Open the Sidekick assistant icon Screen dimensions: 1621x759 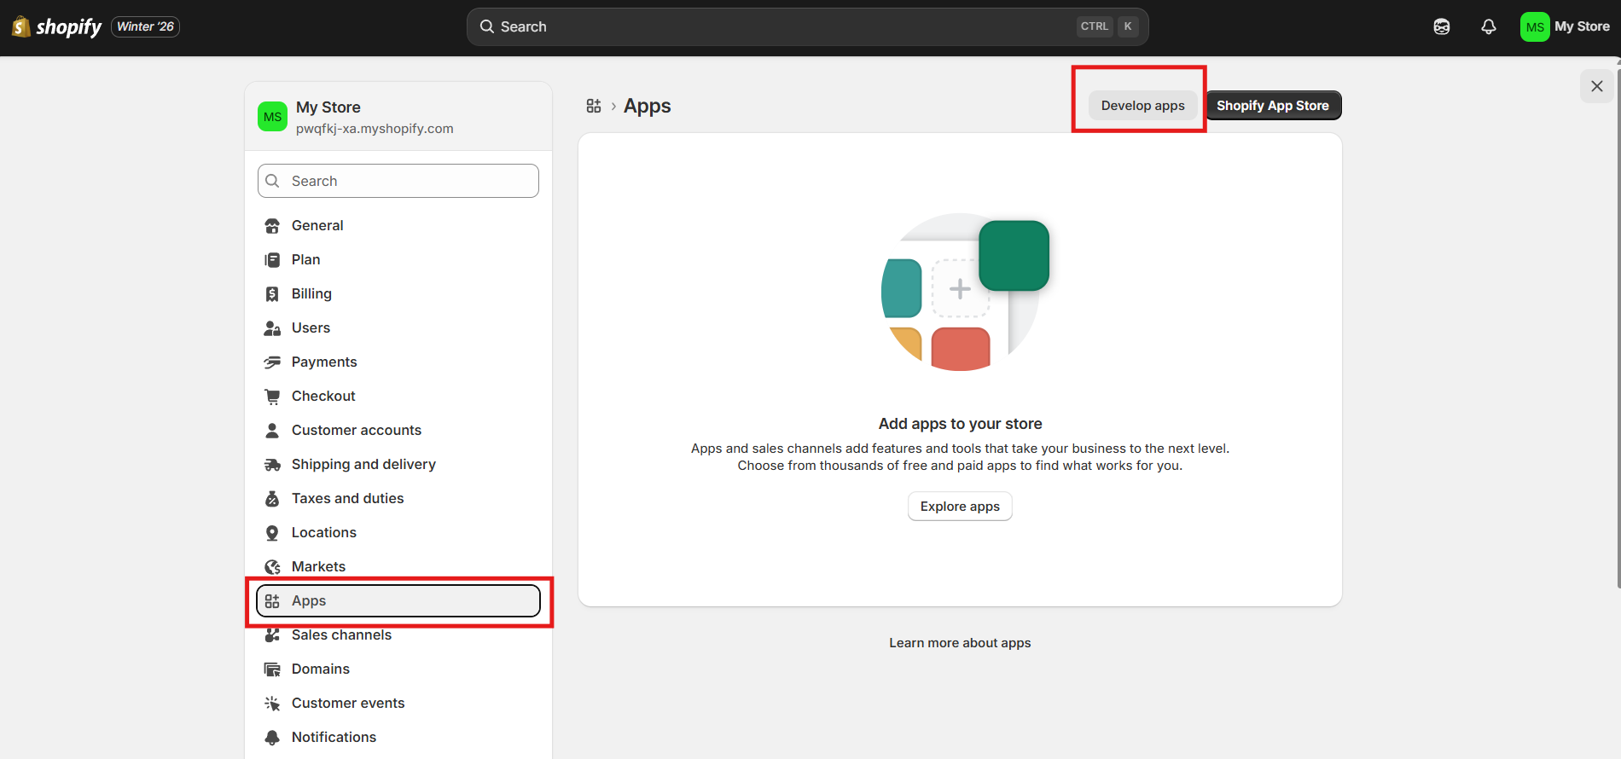pos(1442,26)
